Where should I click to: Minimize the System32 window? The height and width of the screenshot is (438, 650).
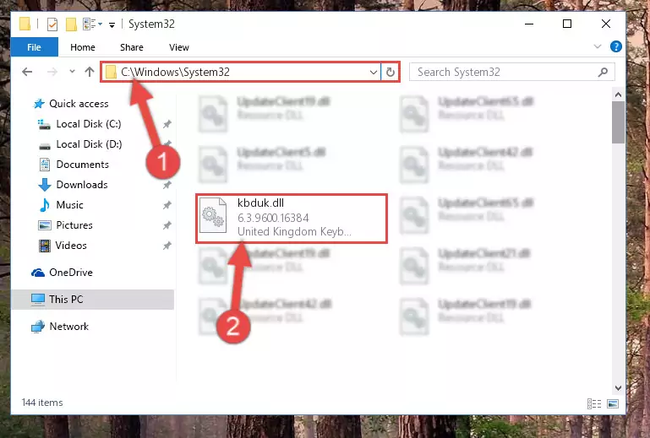point(529,24)
